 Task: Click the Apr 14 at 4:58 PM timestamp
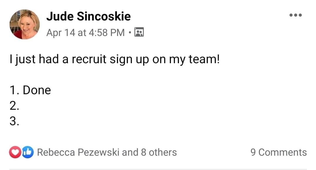(x=86, y=33)
